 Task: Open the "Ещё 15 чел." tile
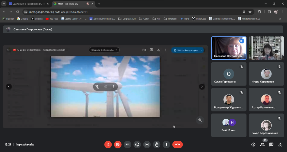(x=229, y=125)
